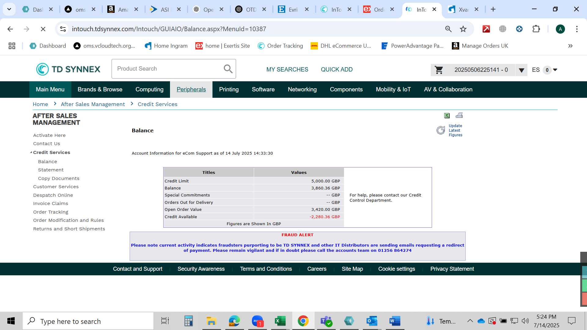
Task: Open Returns and Short Shipments link
Action: click(x=69, y=229)
